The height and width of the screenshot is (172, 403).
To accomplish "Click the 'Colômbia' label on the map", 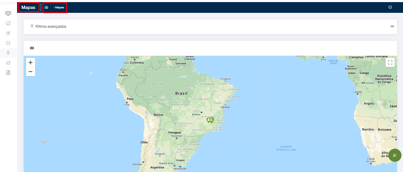I will 137,63.
